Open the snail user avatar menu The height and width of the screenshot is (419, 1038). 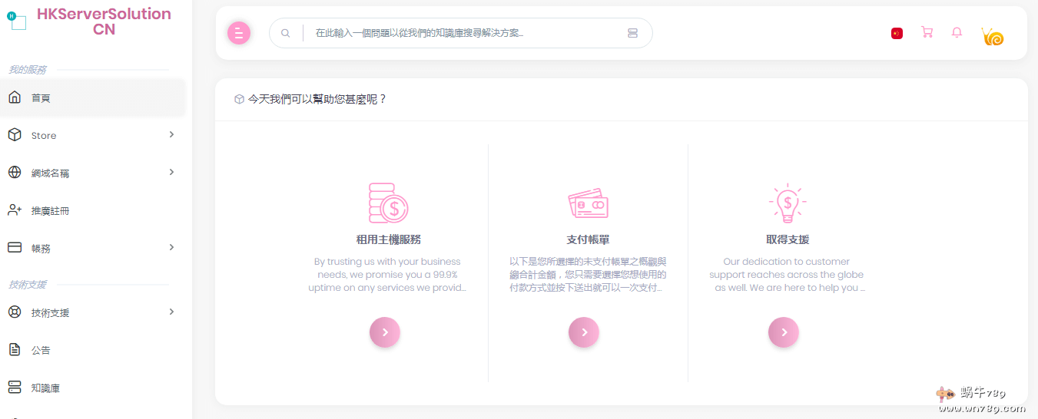pyautogui.click(x=993, y=36)
